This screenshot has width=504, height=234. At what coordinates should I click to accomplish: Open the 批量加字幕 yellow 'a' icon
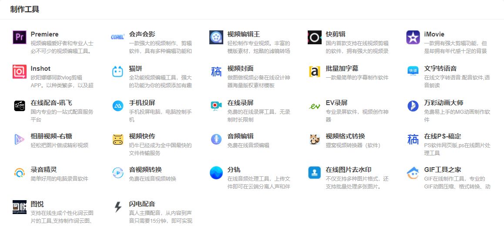click(x=315, y=72)
